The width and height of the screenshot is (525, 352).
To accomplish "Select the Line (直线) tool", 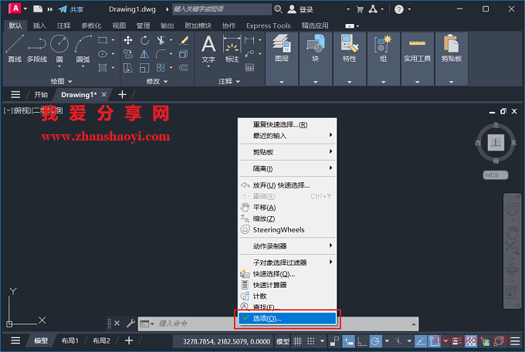I will click(15, 49).
